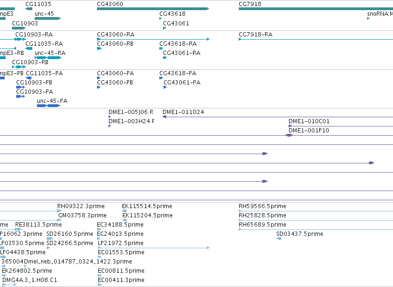Click the CG43060-RB transcript label
The height and width of the screenshot is (287, 393).
coord(115,43)
